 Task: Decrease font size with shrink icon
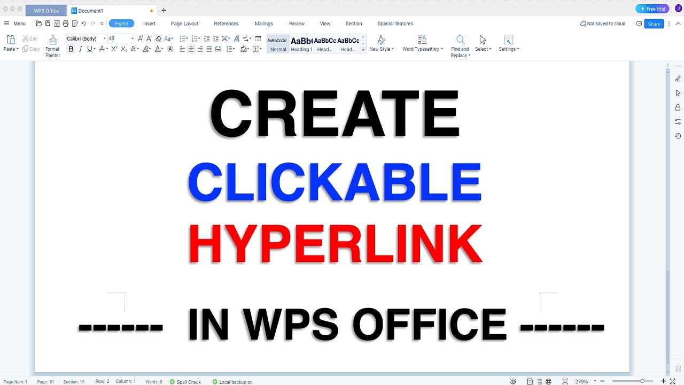pyautogui.click(x=149, y=38)
